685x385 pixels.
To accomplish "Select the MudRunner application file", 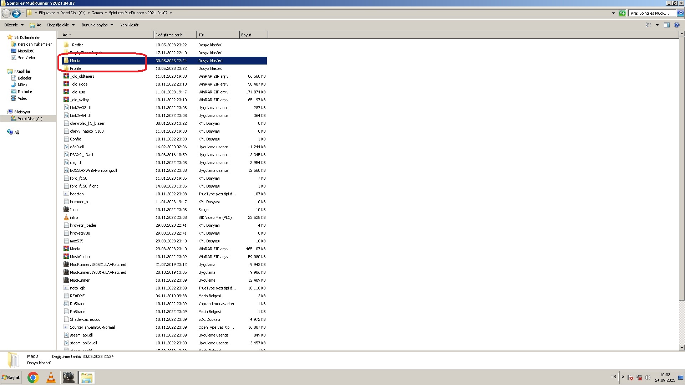I will click(80, 280).
